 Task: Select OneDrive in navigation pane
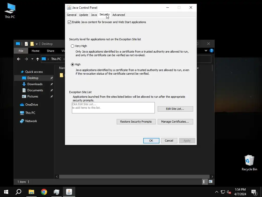point(31,105)
